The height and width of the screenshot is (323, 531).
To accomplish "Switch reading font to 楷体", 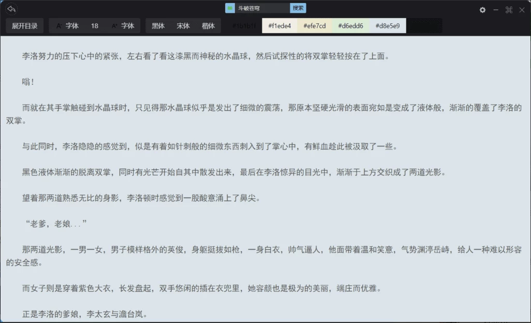I will click(208, 26).
